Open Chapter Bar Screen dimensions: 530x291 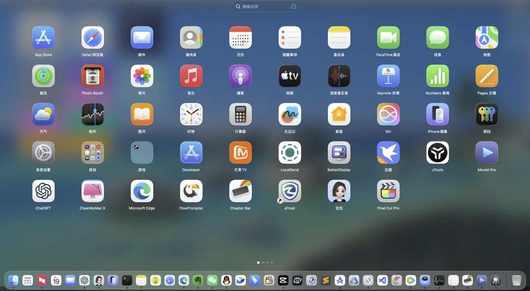tap(240, 191)
